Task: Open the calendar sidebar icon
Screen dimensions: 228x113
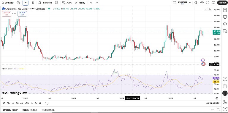Action: point(225,86)
